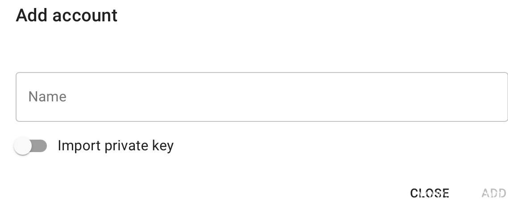Click the gray track of the import toggle
This screenshot has height=205, width=508.
40,146
